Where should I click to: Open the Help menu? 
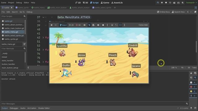pos(33,2)
